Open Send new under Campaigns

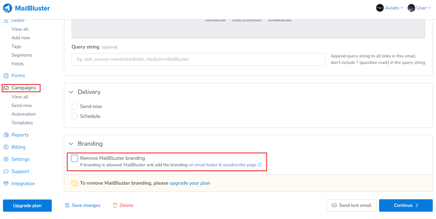point(22,106)
